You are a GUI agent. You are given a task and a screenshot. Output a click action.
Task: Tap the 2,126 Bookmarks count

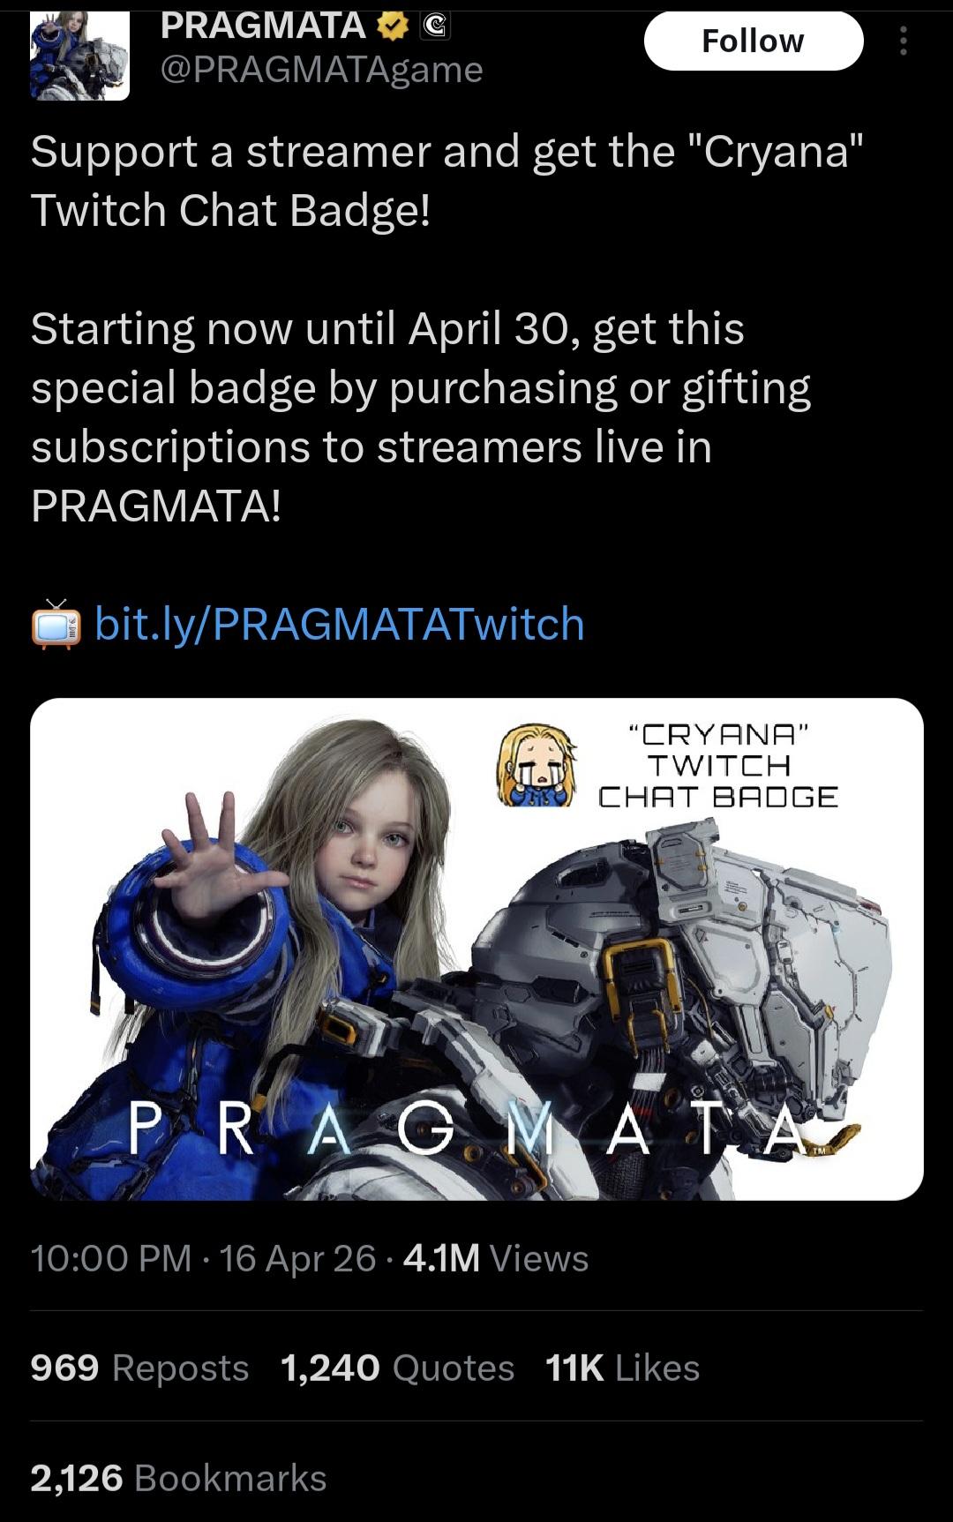(x=179, y=1478)
